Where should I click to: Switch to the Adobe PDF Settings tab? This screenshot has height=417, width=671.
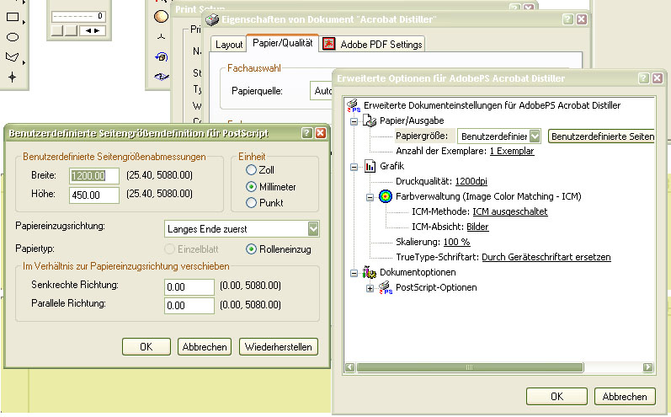click(372, 44)
